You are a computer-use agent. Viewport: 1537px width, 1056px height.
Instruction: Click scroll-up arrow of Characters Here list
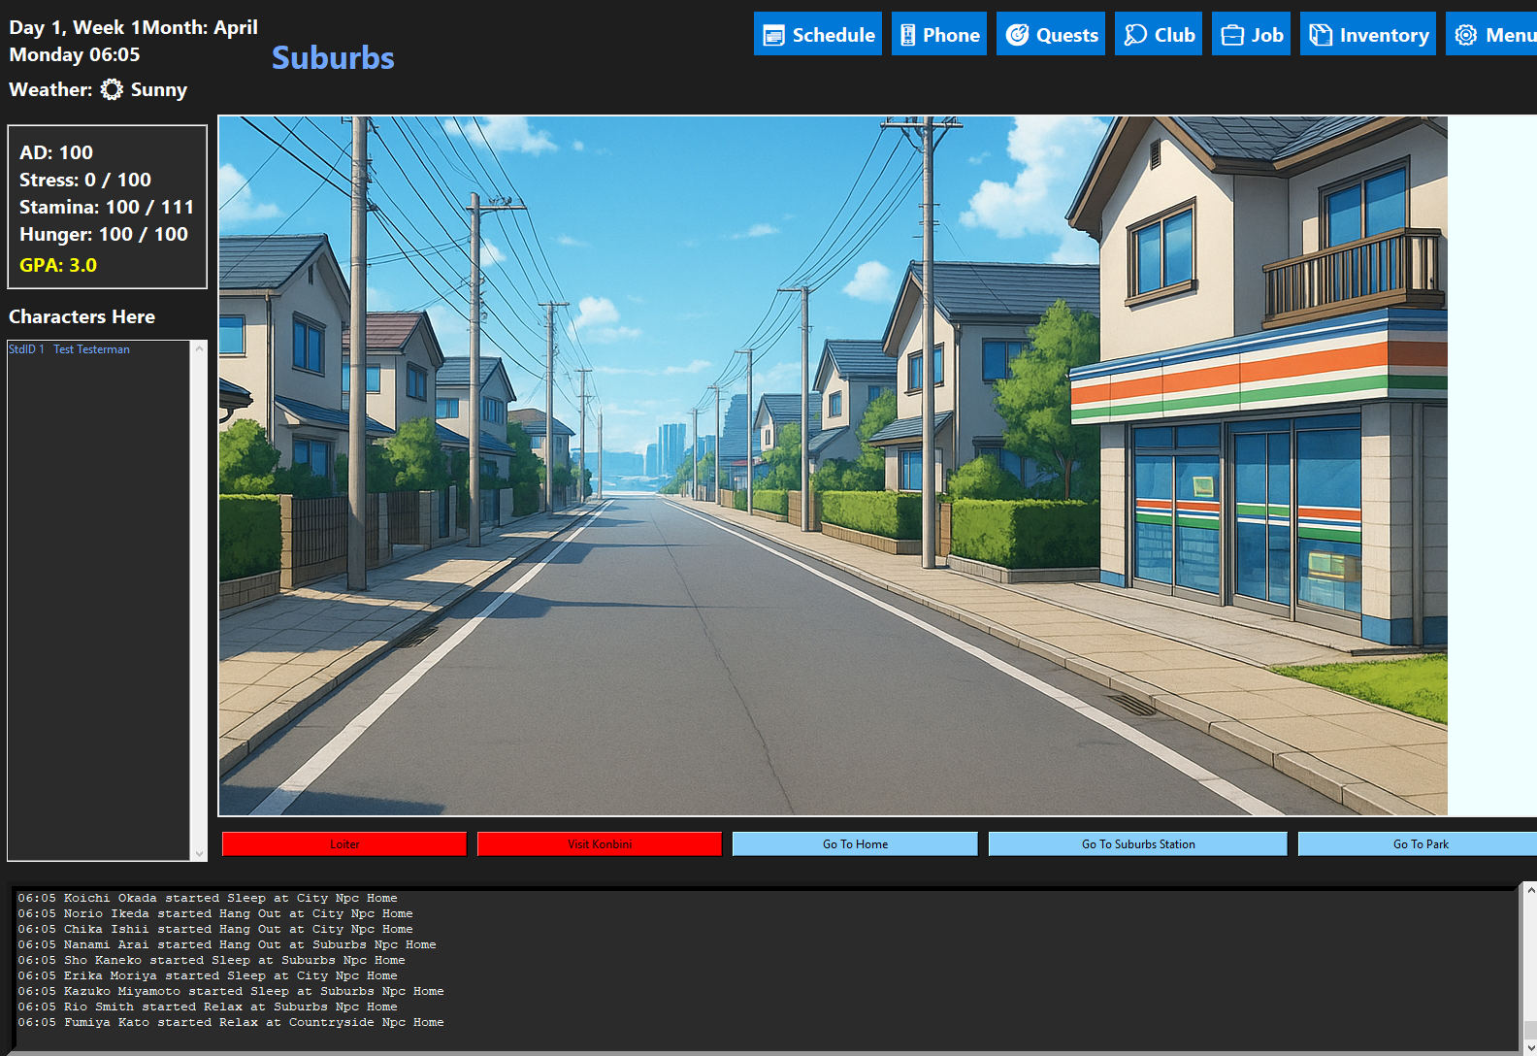click(199, 348)
